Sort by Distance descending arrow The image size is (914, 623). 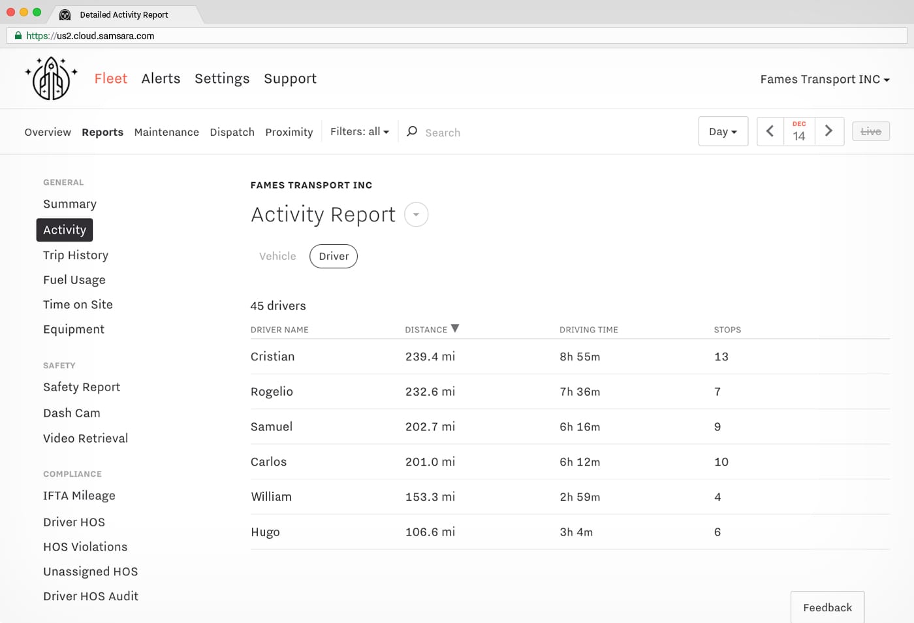pyautogui.click(x=455, y=328)
